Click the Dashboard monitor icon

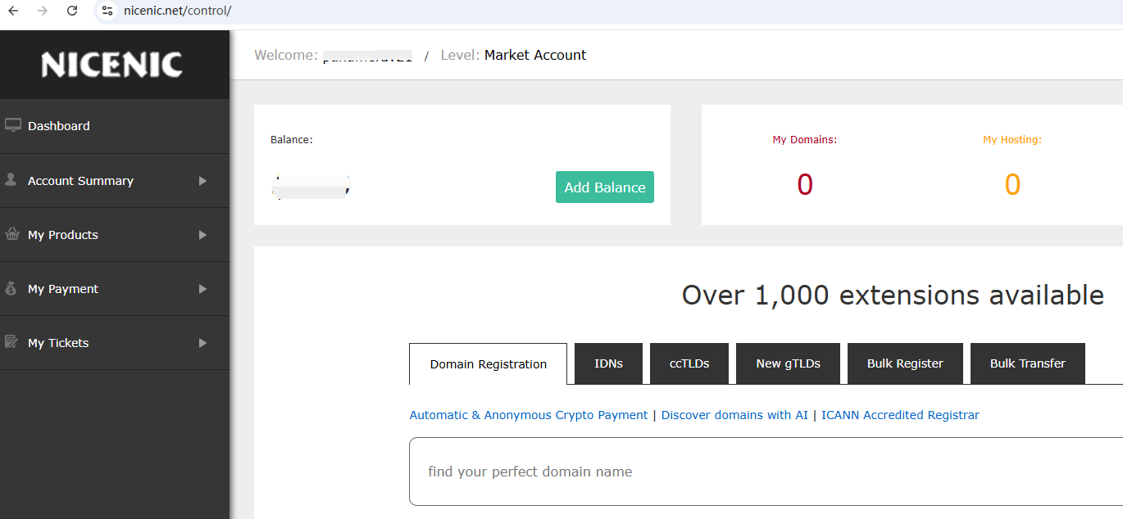click(12, 125)
